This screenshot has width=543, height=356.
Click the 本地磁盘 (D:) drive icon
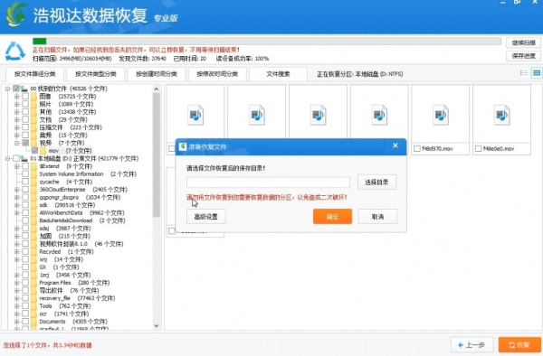24,159
